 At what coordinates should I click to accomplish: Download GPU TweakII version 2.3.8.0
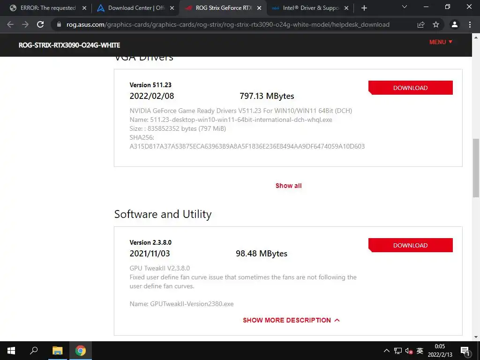click(410, 245)
